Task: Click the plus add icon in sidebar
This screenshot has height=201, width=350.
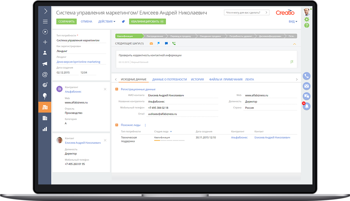Action: (45, 42)
